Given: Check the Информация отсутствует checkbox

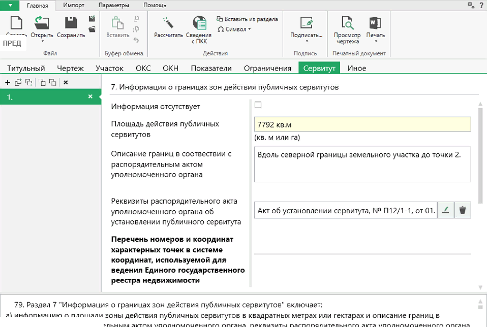Looking at the screenshot, I should [x=258, y=105].
